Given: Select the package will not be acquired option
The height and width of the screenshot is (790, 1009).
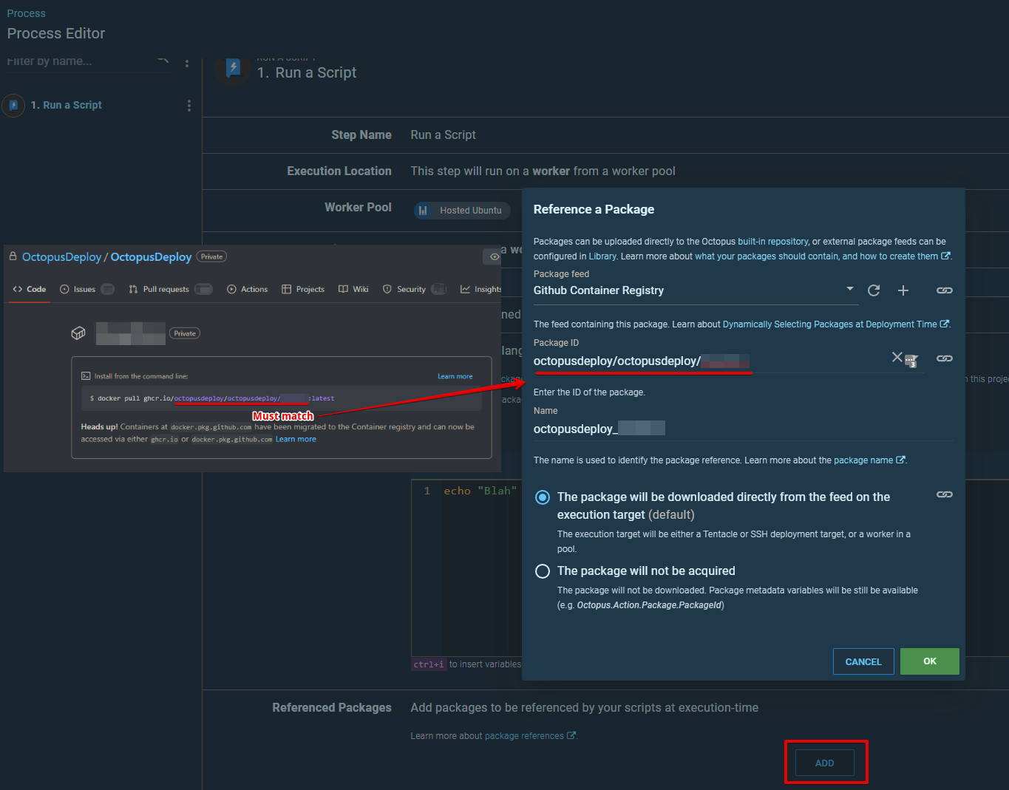Looking at the screenshot, I should (x=543, y=571).
